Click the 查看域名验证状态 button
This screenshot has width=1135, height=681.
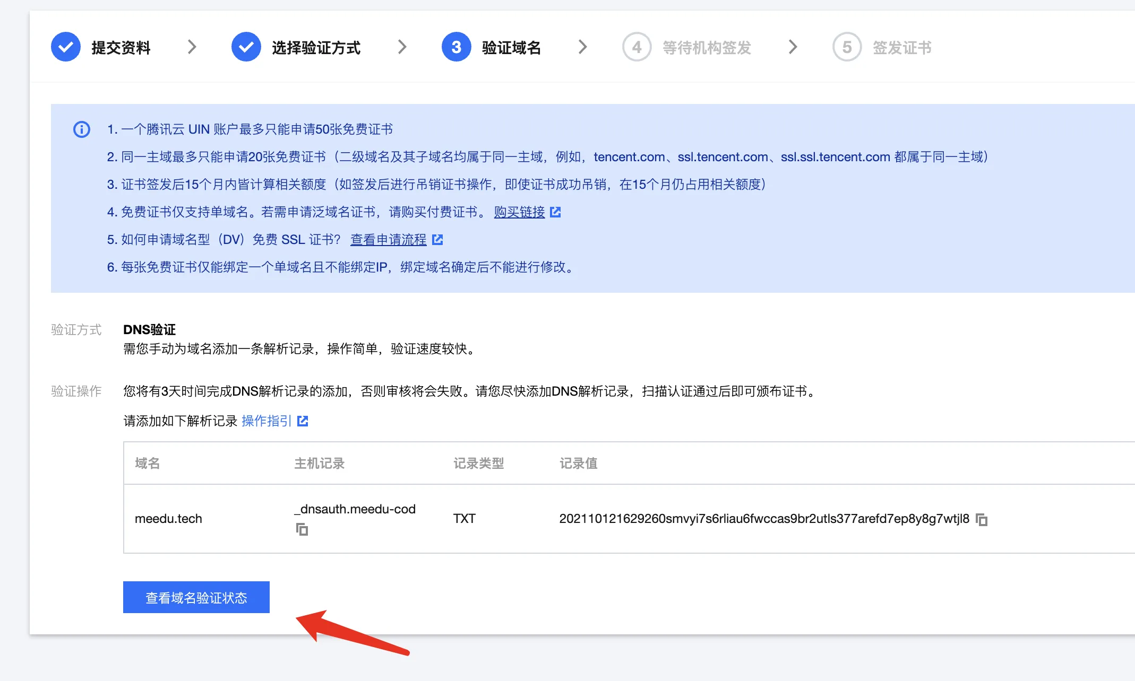pos(196,597)
